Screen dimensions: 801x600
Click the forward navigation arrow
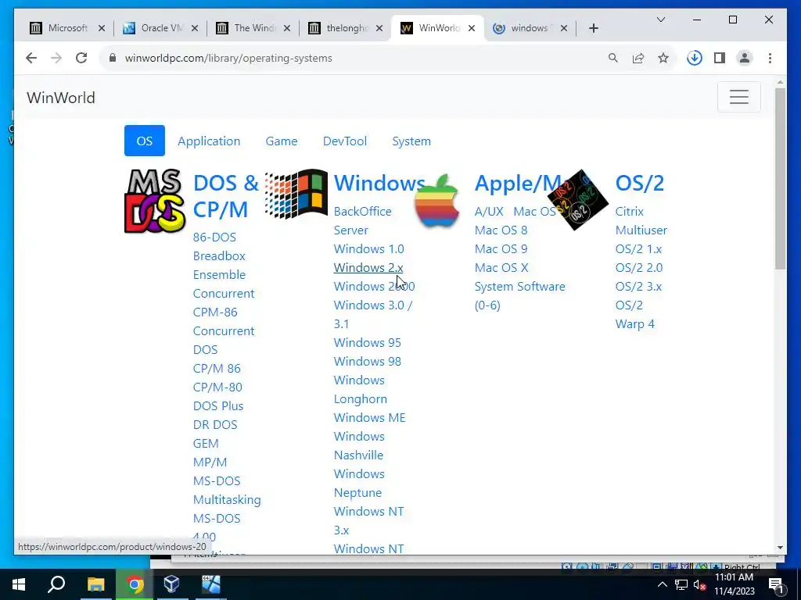pos(56,58)
